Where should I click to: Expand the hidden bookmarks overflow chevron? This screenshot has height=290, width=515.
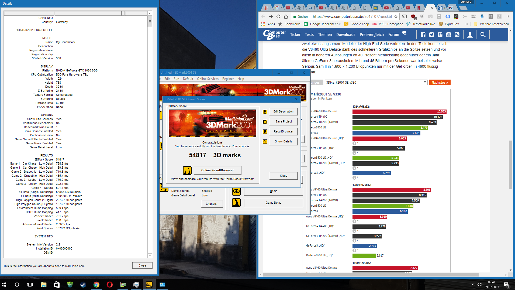point(467,24)
